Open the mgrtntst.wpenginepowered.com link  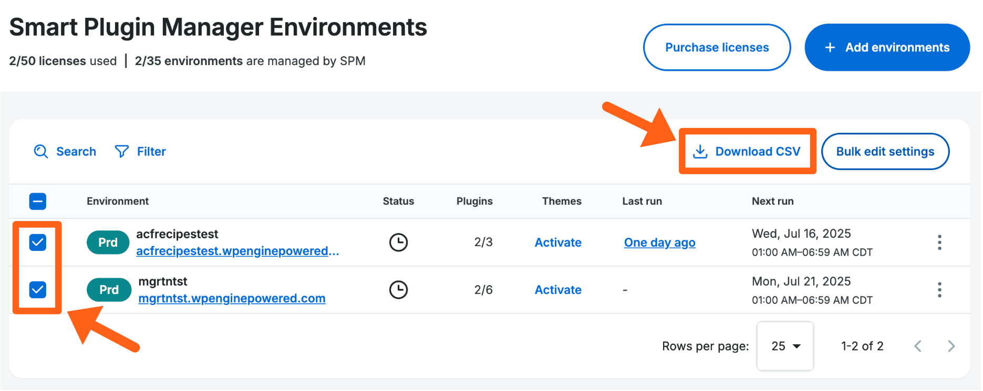(232, 299)
